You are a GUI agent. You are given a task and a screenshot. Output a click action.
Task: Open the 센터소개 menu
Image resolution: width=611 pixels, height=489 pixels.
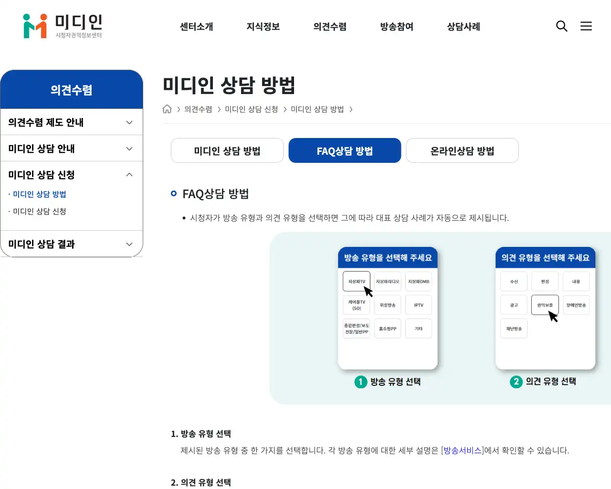tap(196, 27)
